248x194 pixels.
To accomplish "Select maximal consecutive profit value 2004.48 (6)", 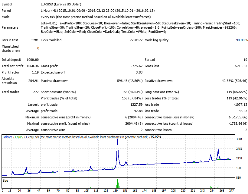I will 134,124.
